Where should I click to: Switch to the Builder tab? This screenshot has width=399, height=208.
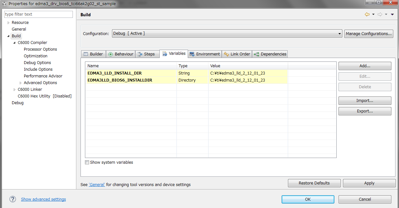click(x=93, y=54)
